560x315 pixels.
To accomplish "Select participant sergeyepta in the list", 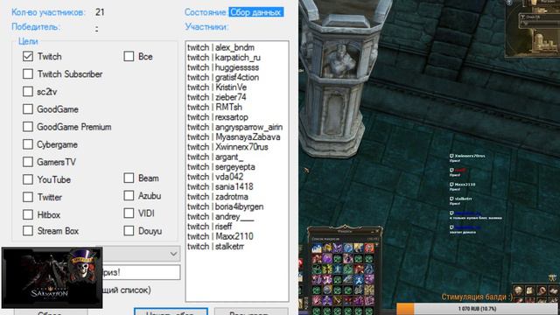I will (x=221, y=167).
